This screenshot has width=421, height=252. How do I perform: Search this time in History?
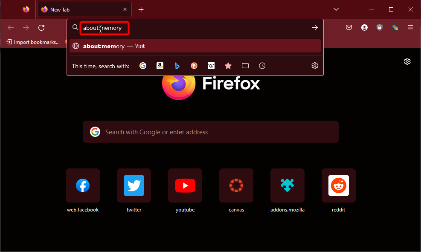[262, 66]
